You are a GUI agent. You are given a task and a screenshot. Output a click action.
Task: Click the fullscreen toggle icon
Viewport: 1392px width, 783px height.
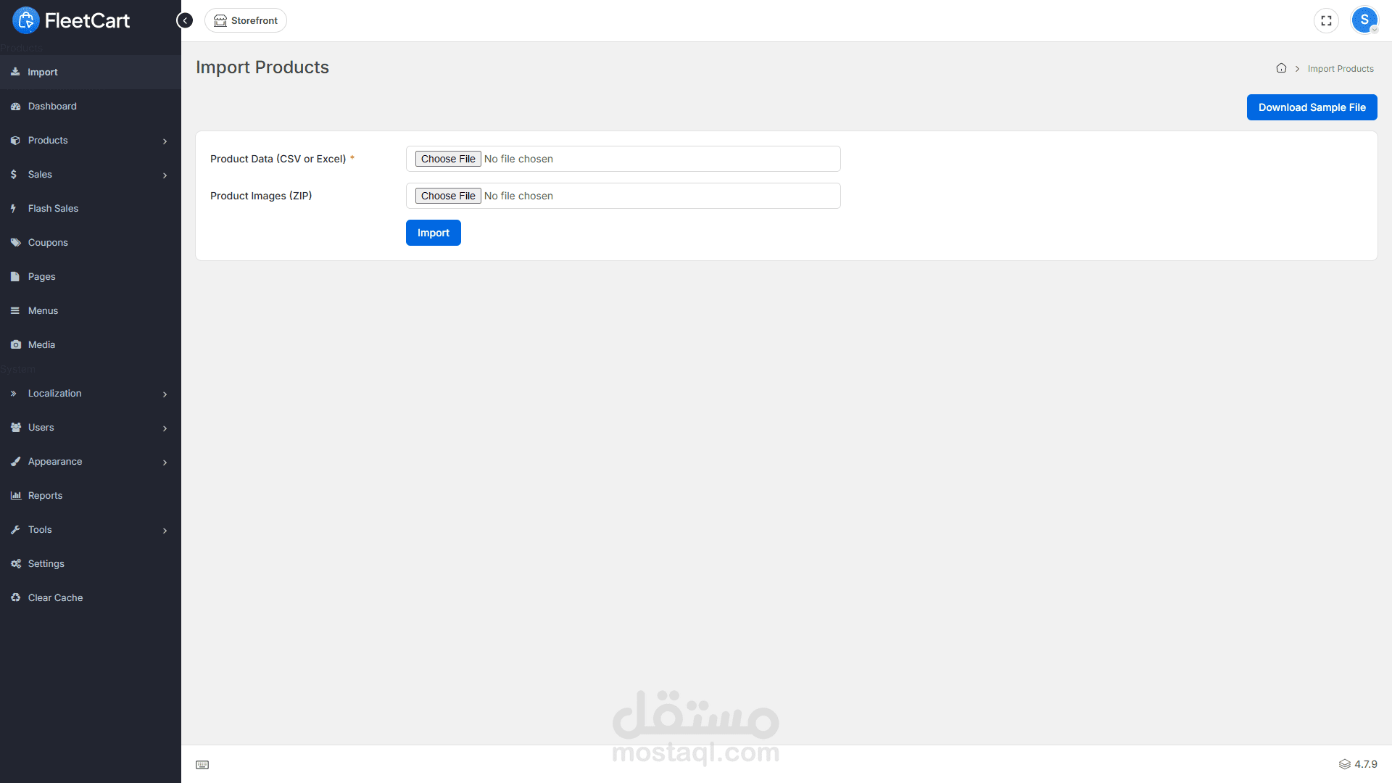tap(1326, 20)
